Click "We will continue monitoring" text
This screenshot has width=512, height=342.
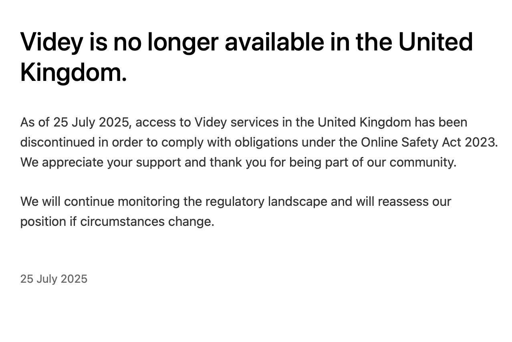point(100,201)
